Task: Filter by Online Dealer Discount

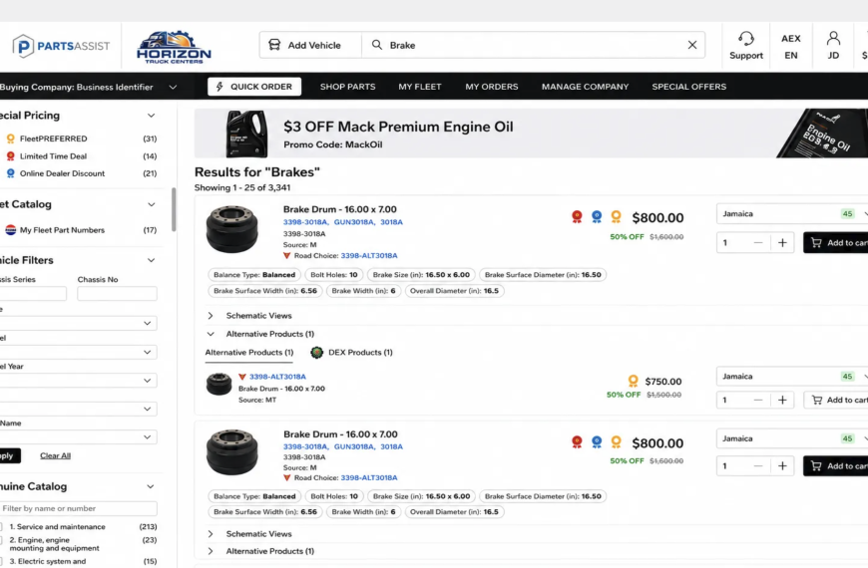Action: tap(62, 173)
